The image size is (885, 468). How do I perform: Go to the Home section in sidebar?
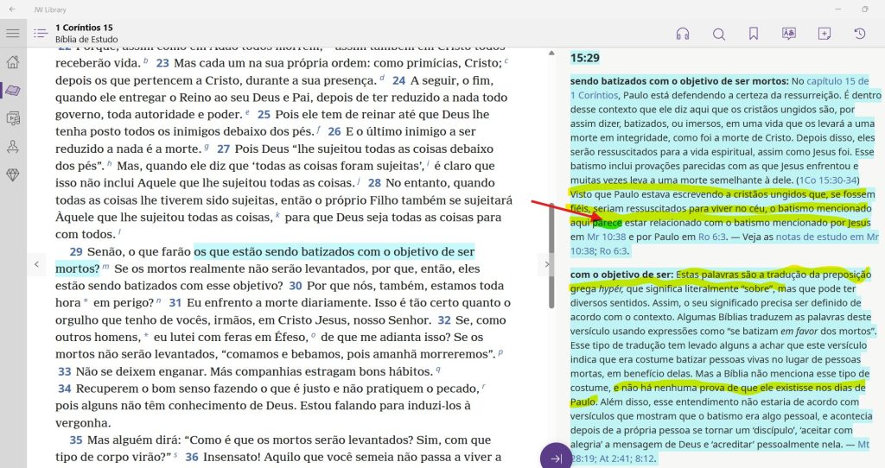pos(13,62)
